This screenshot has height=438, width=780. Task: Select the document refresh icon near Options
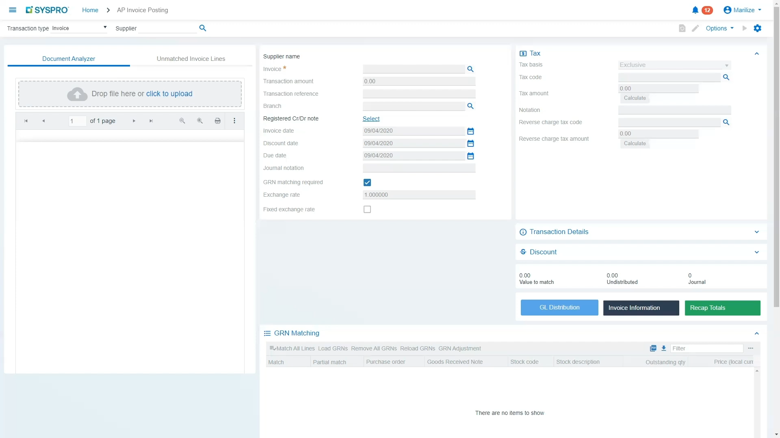(682, 28)
